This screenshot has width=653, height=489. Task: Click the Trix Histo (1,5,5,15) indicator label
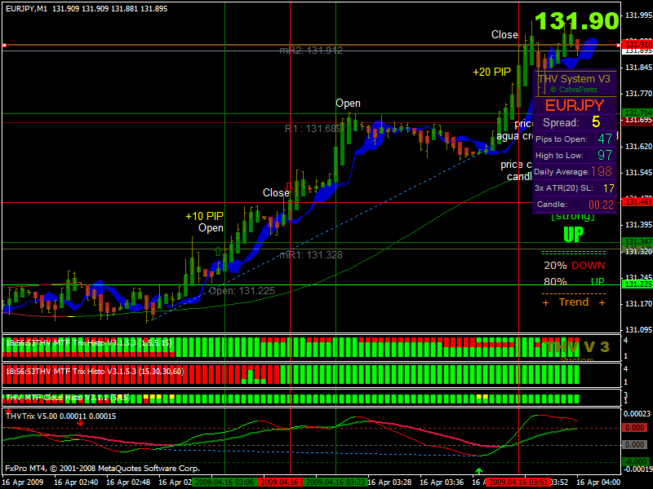[88, 343]
